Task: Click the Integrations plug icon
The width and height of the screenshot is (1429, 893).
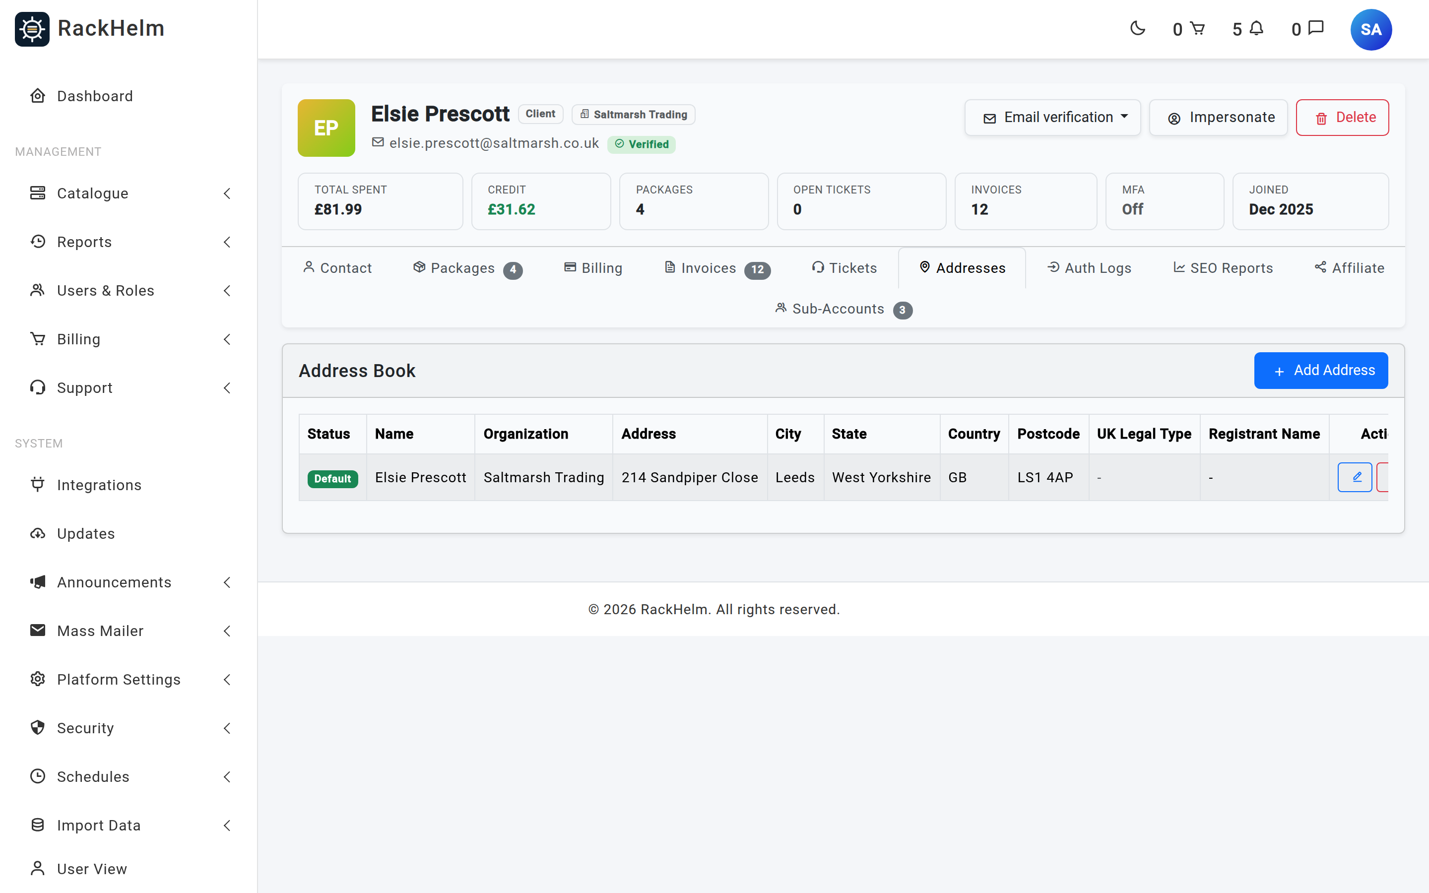Action: (38, 484)
